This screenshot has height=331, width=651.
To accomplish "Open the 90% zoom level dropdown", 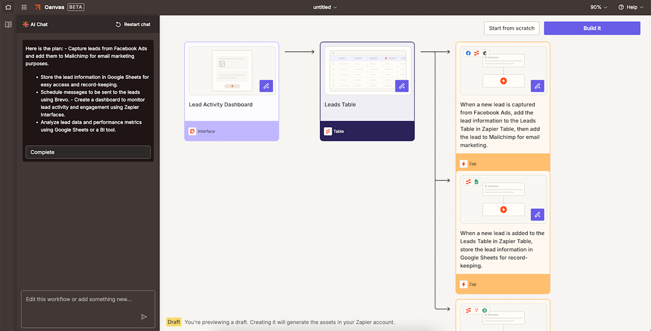I will 599,7.
